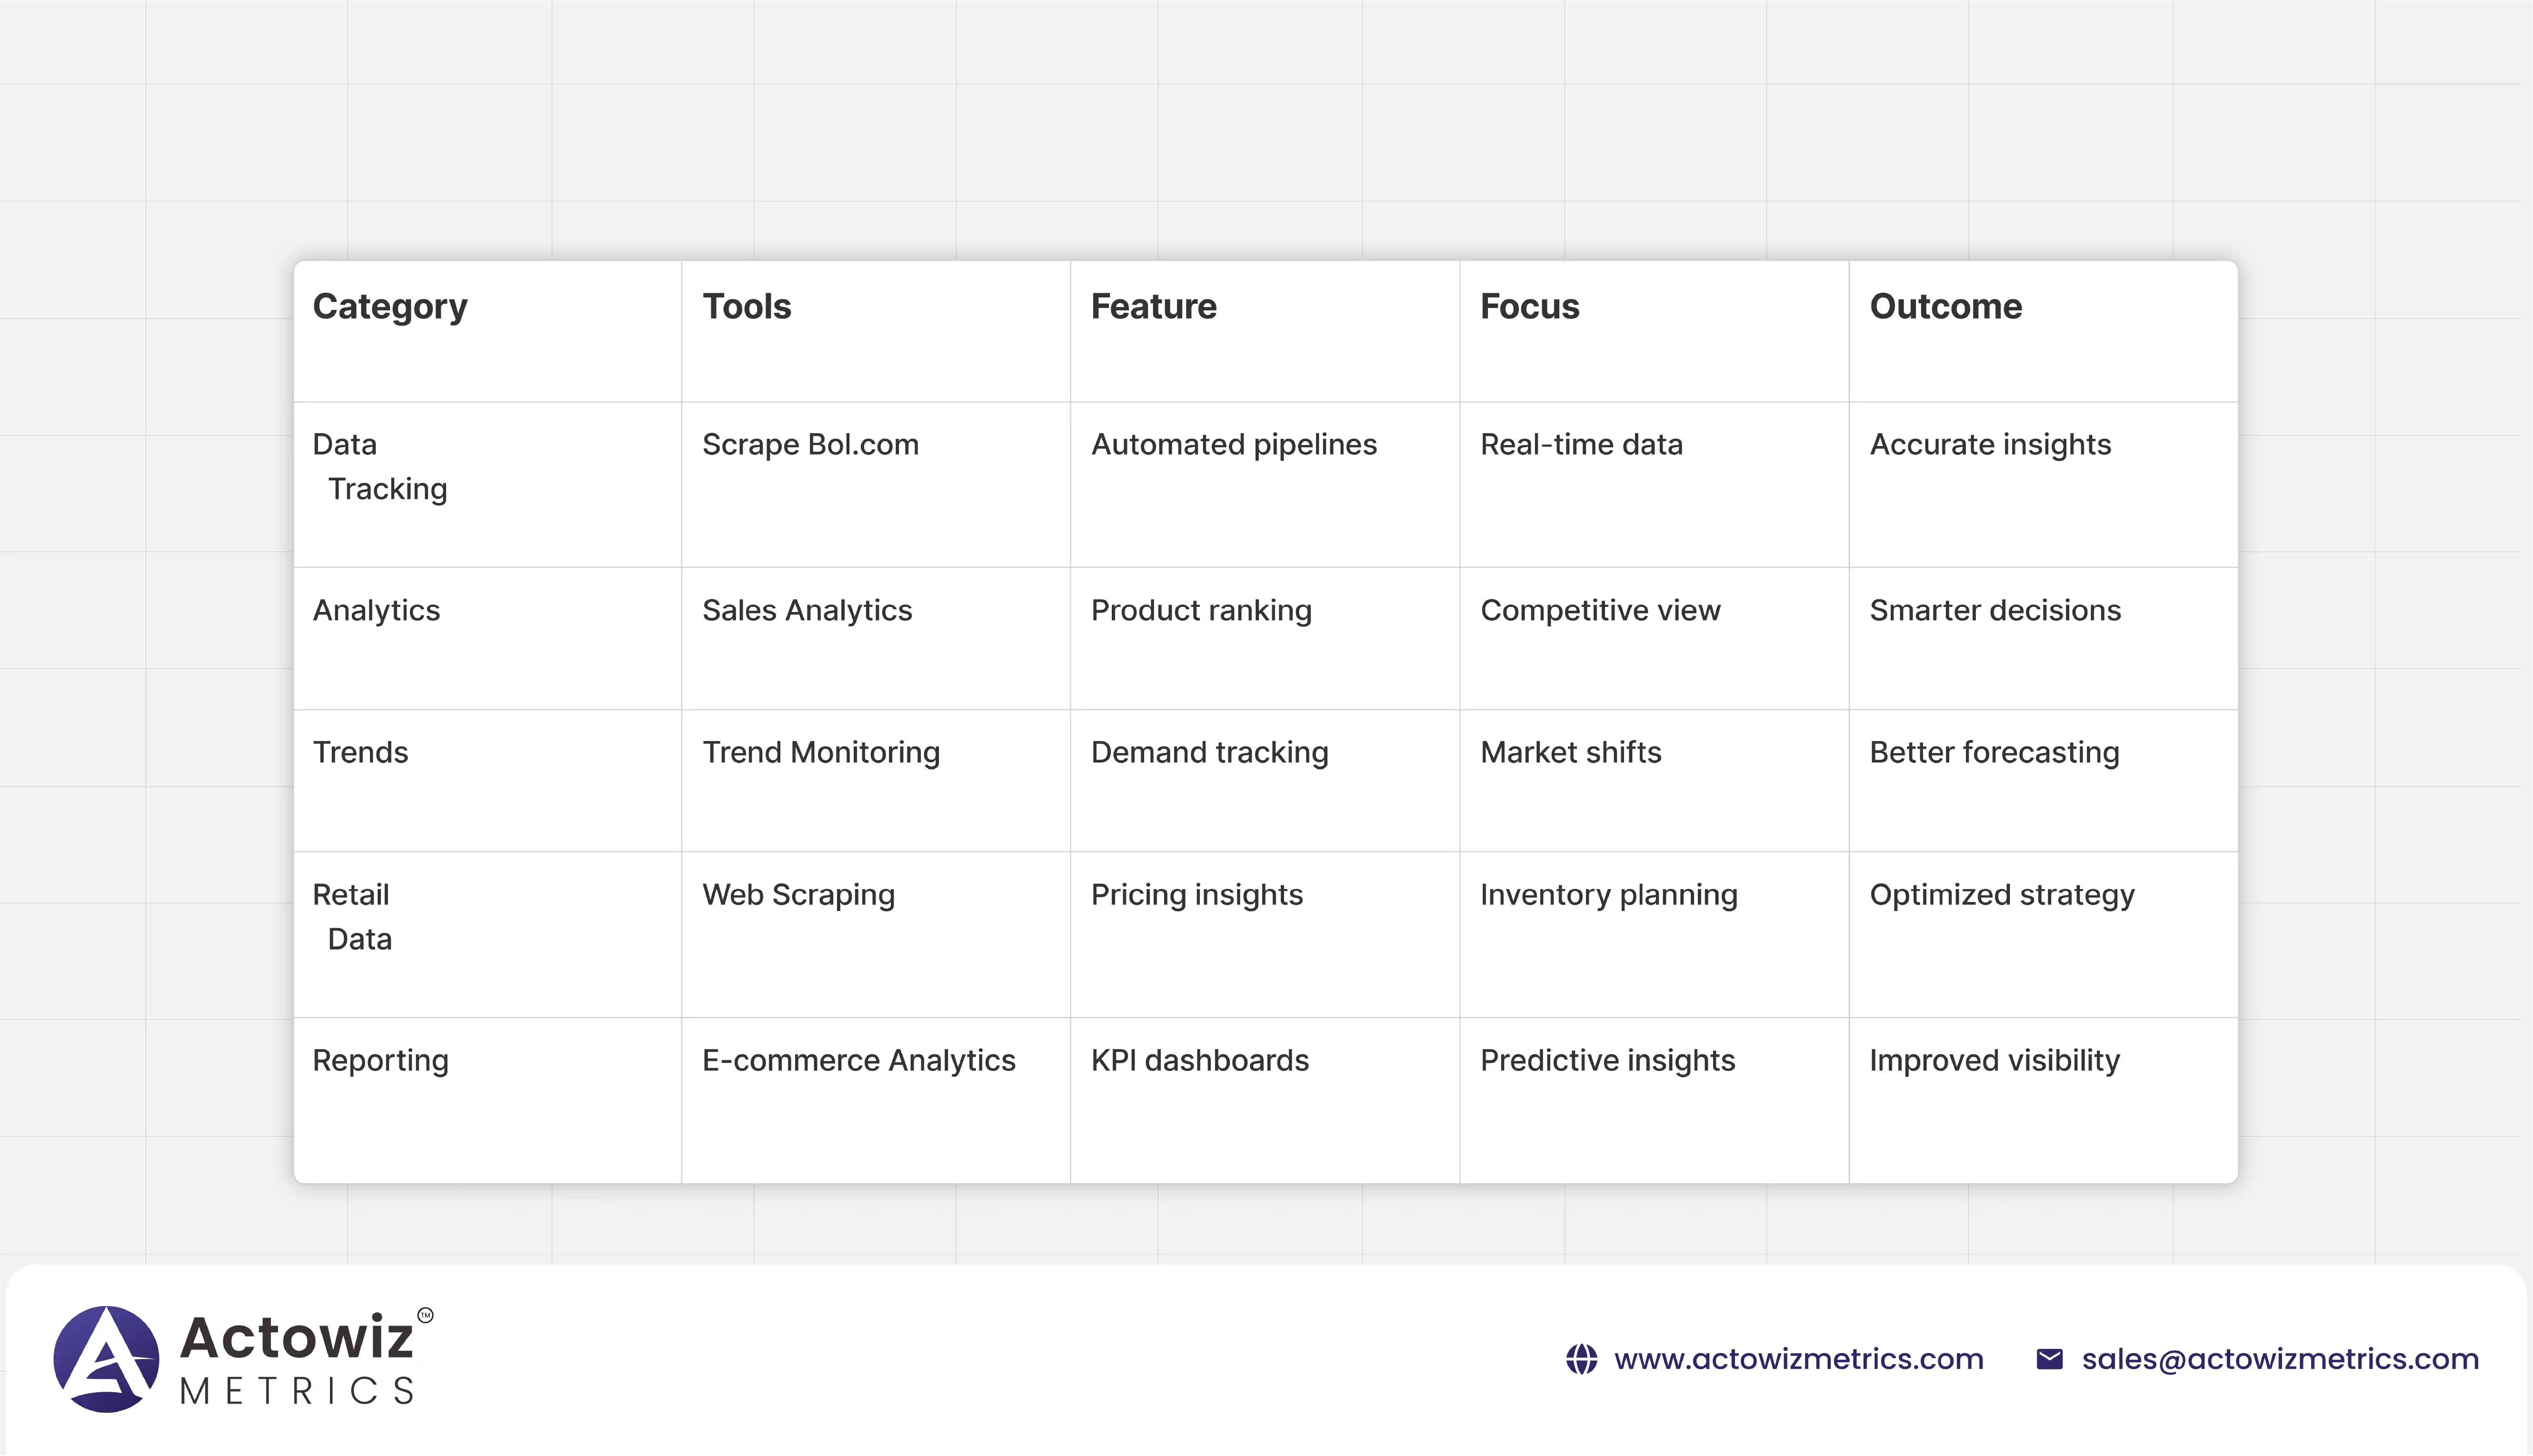
Task: Click the Actowiz Metrics logo icon
Action: pyautogui.click(x=106, y=1359)
